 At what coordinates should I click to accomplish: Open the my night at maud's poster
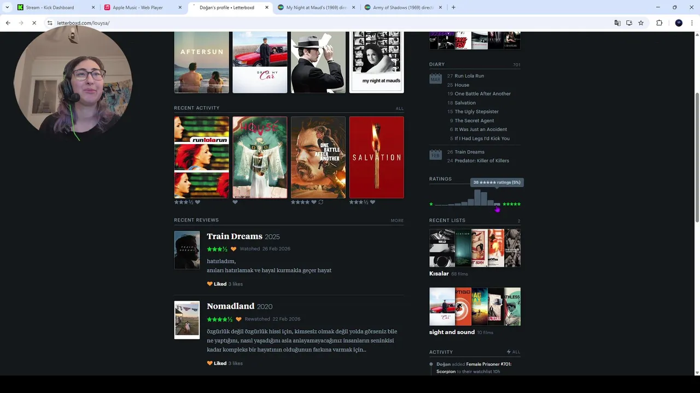tap(377, 62)
